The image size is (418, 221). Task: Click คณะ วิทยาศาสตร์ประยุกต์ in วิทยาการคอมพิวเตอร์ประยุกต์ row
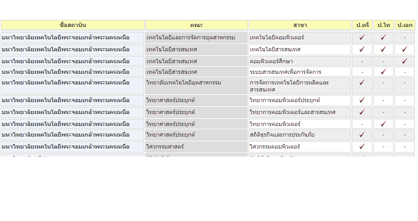pos(197,100)
